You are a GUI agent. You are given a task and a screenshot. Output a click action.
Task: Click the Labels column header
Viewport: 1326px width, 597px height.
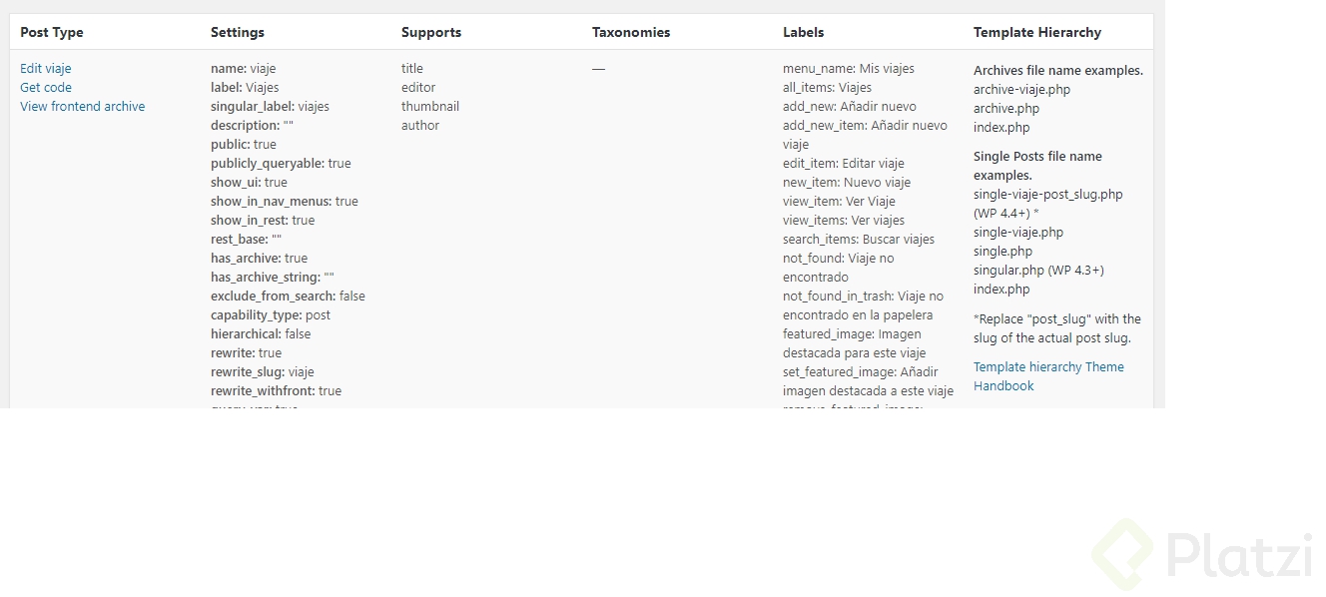pos(804,32)
